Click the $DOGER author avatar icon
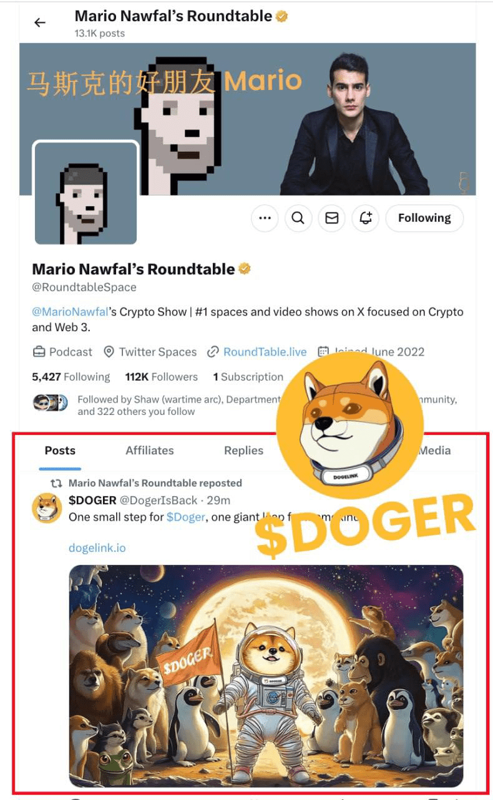Image resolution: width=493 pixels, height=800 pixels. (47, 508)
